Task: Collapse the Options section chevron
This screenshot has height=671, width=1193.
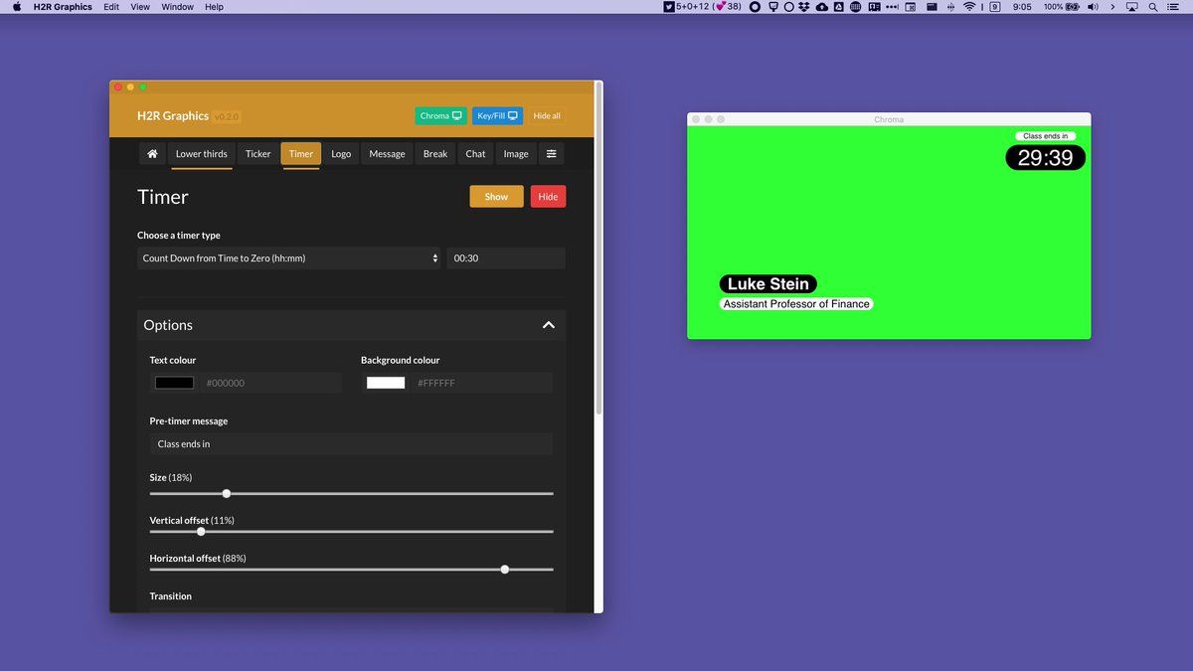Action: click(548, 325)
